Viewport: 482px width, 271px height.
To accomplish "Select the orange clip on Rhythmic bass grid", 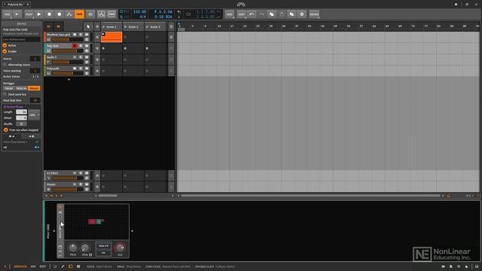I will tap(111, 37).
